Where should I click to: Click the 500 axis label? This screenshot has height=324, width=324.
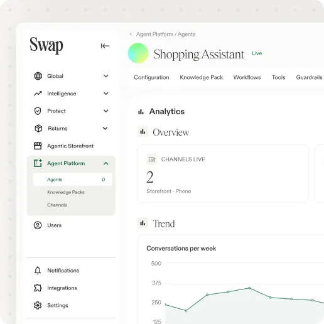coord(156,263)
